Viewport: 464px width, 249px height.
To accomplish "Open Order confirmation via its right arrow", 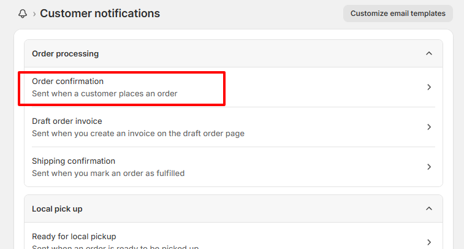I will pyautogui.click(x=429, y=87).
